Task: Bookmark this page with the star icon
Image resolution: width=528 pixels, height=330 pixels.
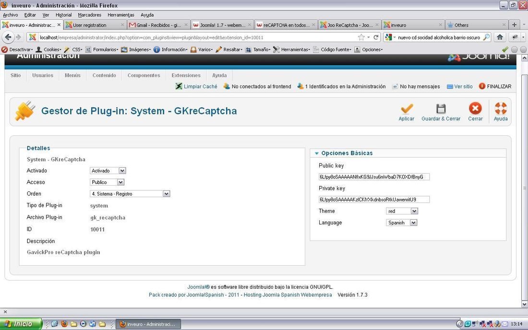Action: point(361,37)
